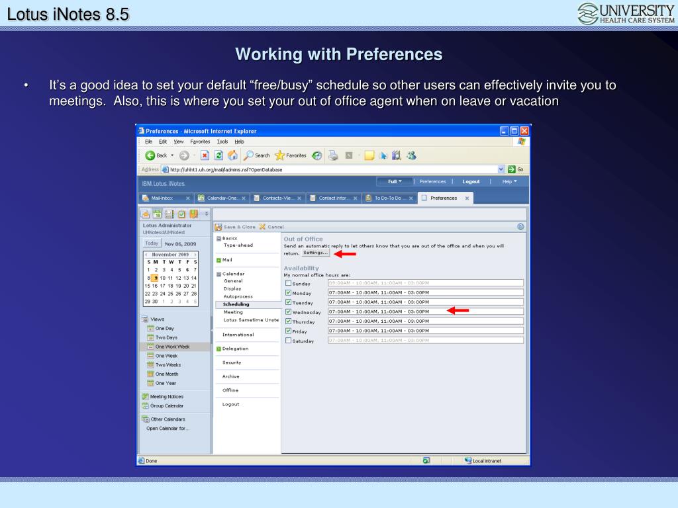
Task: Uncheck the Tuesday availability checkbox
Action: coord(289,302)
